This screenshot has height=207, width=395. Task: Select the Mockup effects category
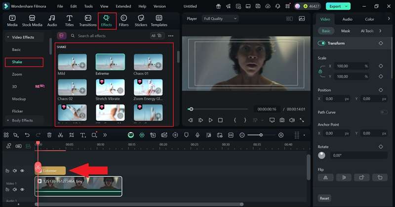click(x=19, y=99)
